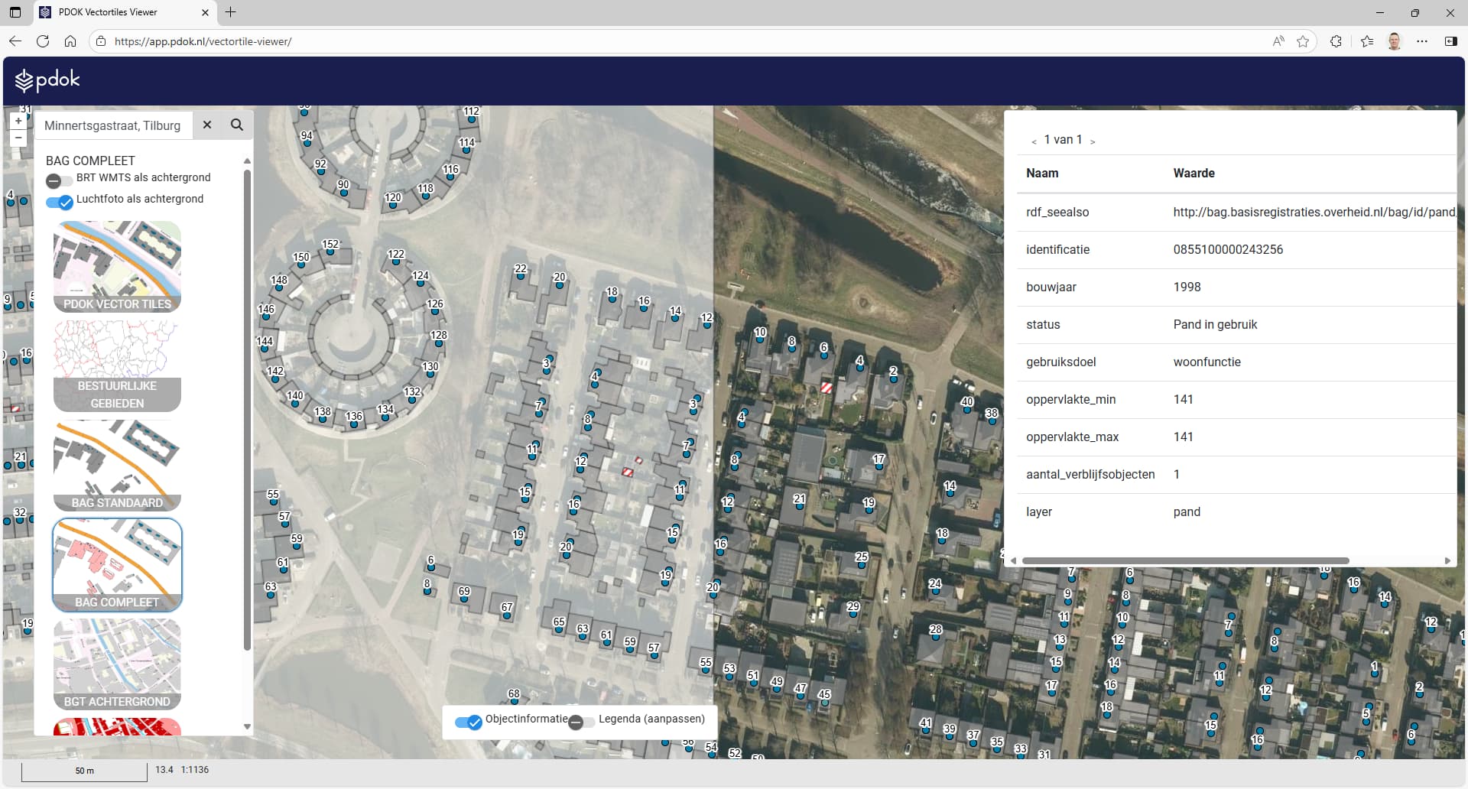This screenshot has height=789, width=1468.
Task: Clear the address search field
Action: tap(207, 125)
